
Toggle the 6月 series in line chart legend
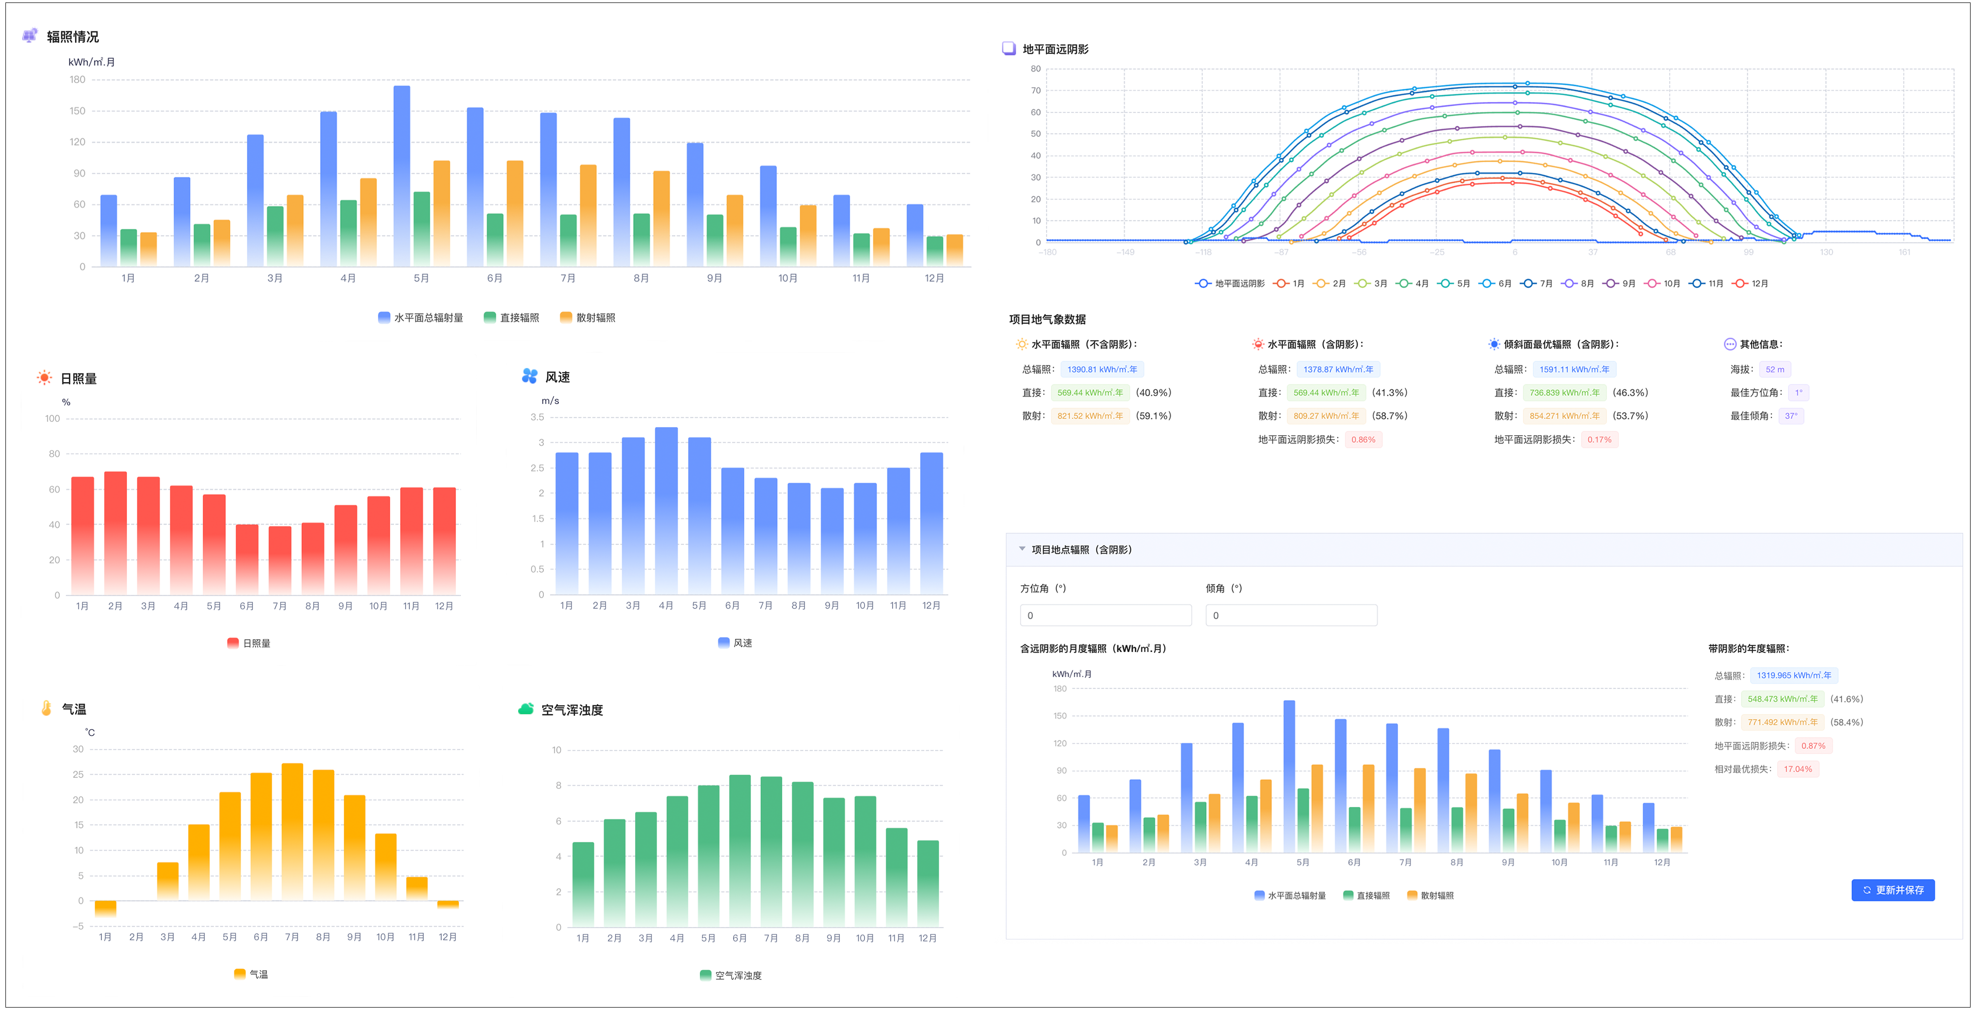coord(1495,284)
